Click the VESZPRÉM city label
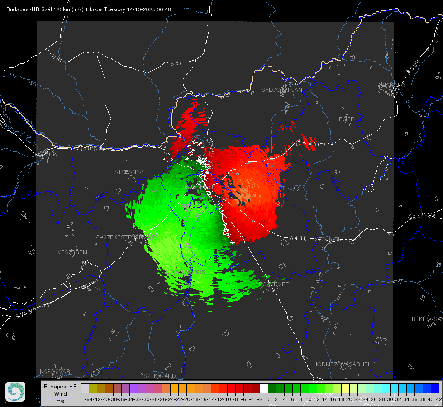The image size is (443, 407). pyautogui.click(x=72, y=252)
